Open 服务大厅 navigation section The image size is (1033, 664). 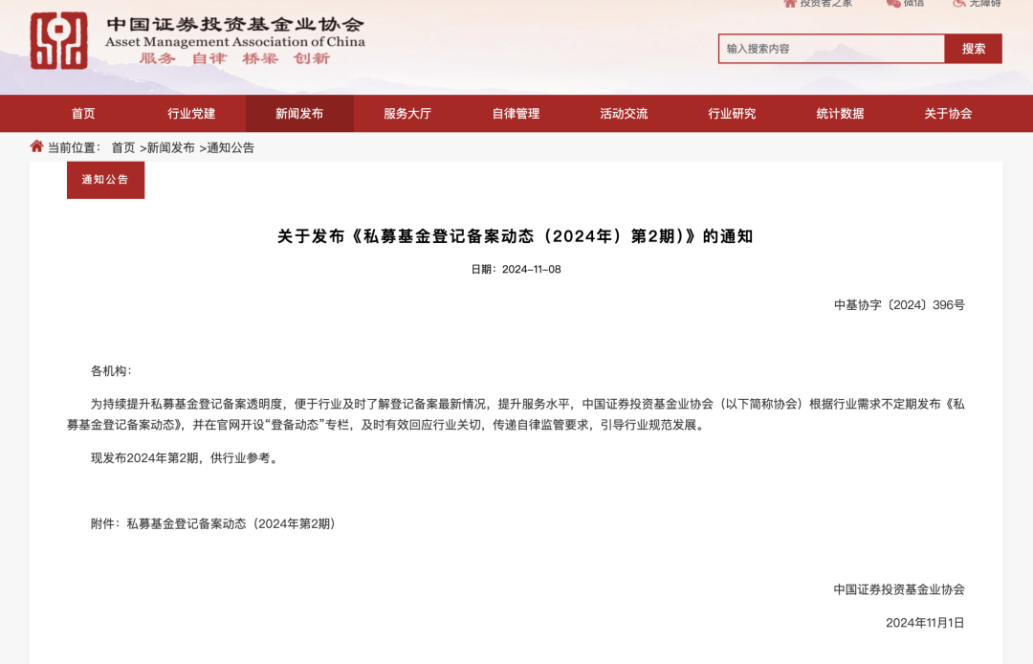pos(407,113)
